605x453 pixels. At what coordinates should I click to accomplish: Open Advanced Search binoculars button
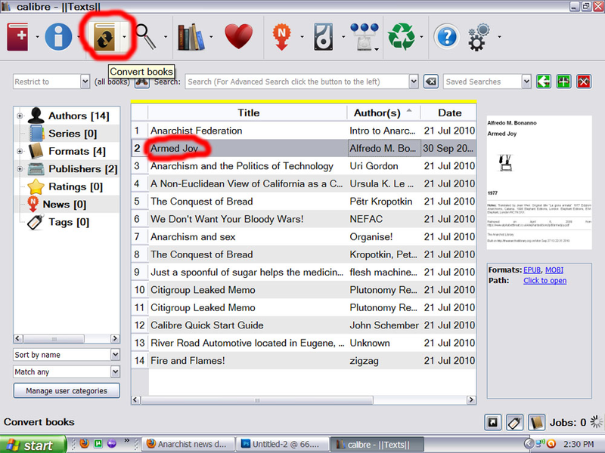click(x=142, y=82)
